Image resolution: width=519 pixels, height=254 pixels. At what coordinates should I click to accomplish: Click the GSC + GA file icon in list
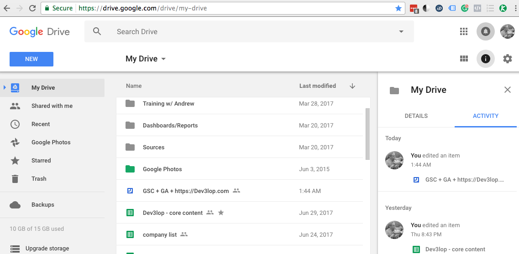130,191
